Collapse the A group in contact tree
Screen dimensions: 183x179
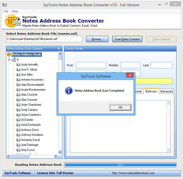tap(9, 59)
